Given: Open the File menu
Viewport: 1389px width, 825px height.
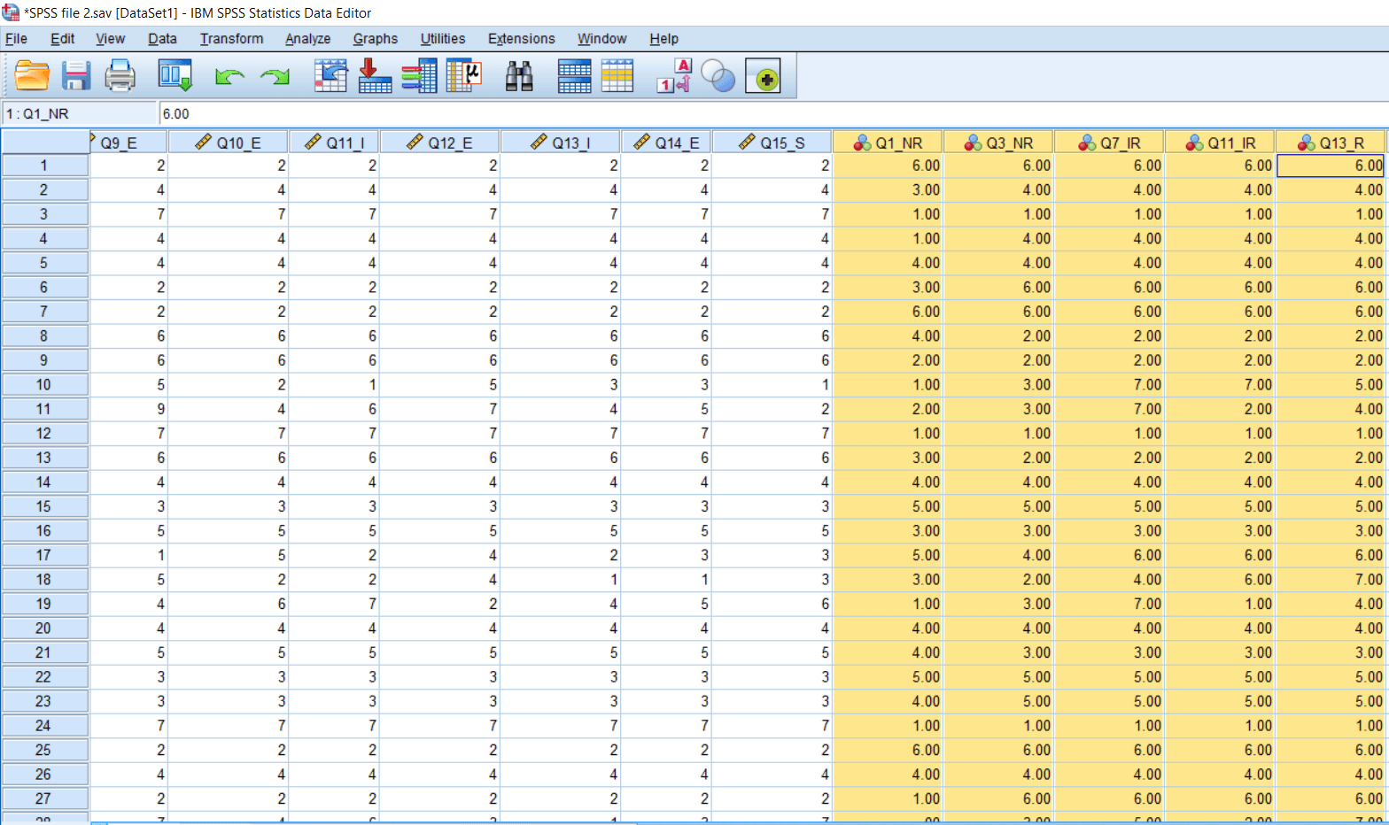Looking at the screenshot, I should pos(16,39).
